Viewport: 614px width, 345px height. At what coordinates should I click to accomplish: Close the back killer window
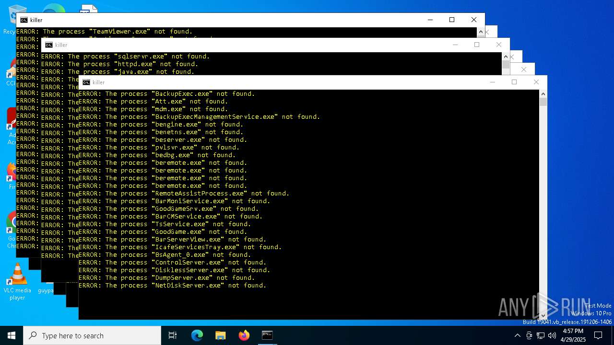coord(474,20)
